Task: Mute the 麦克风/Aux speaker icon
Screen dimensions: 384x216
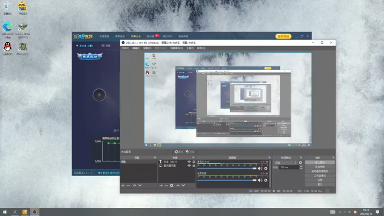Action: coord(260,168)
